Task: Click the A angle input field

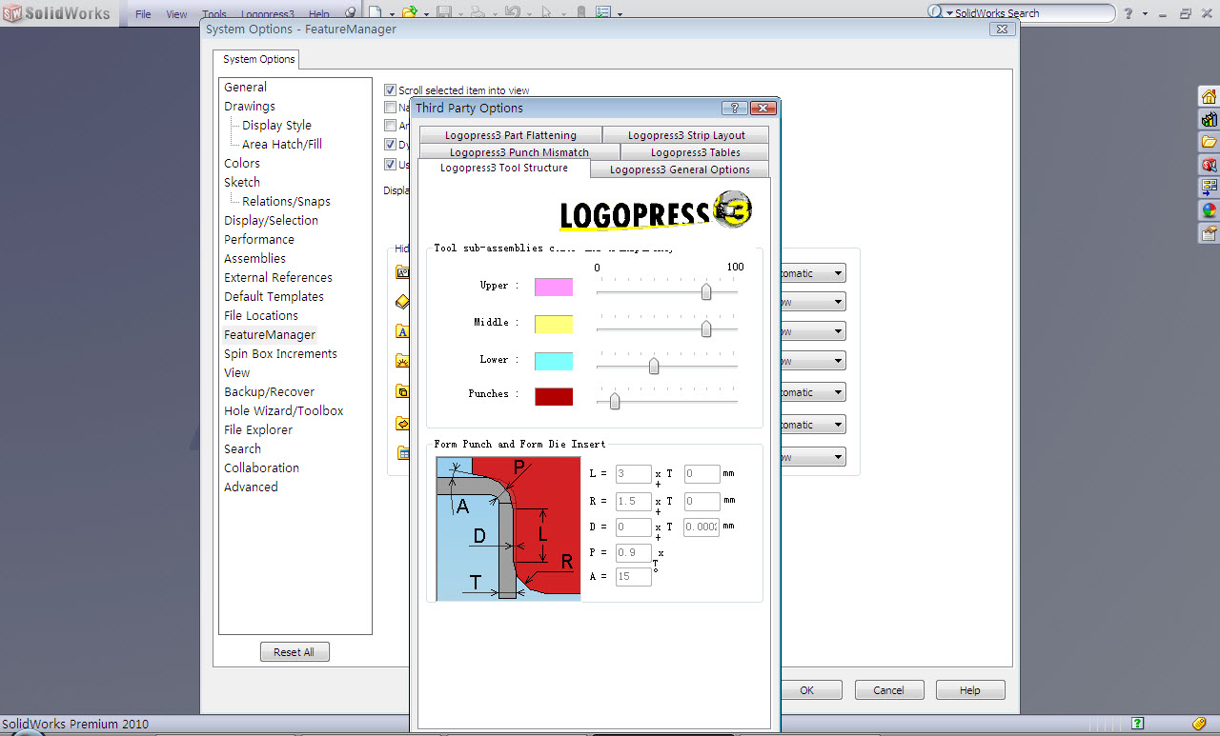Action: point(634,577)
